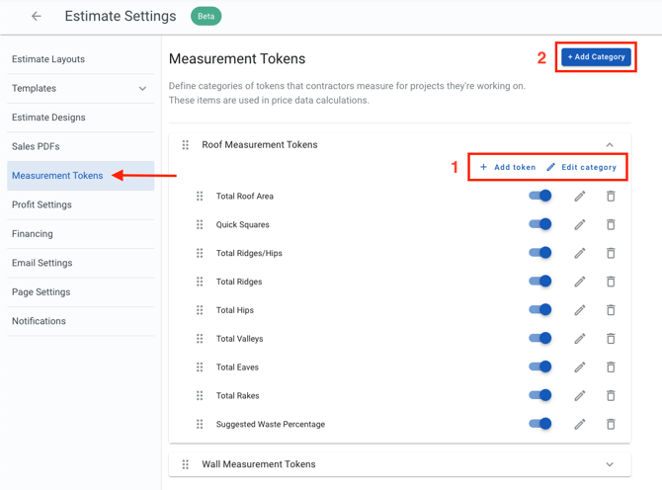Select the Edit category option

click(582, 168)
